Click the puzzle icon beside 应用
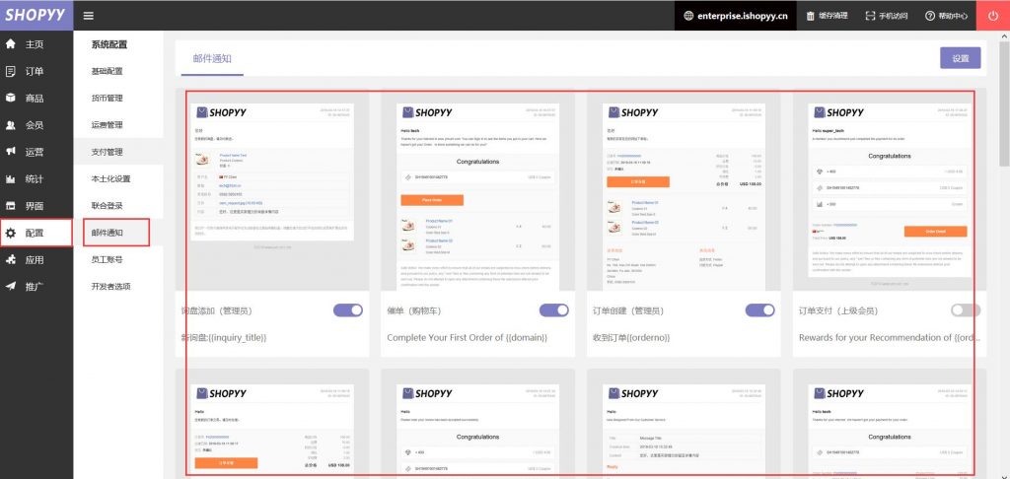Screen dimensions: 1010x479 click(x=10, y=260)
